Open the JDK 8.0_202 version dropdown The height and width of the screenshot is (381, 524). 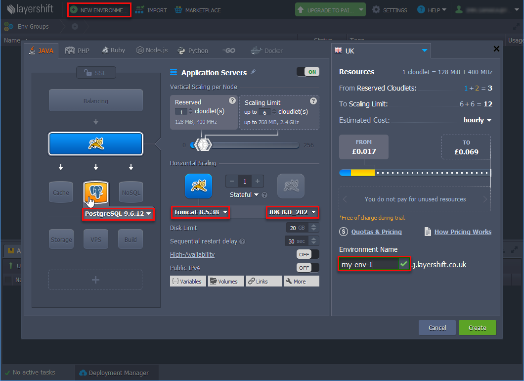point(292,212)
